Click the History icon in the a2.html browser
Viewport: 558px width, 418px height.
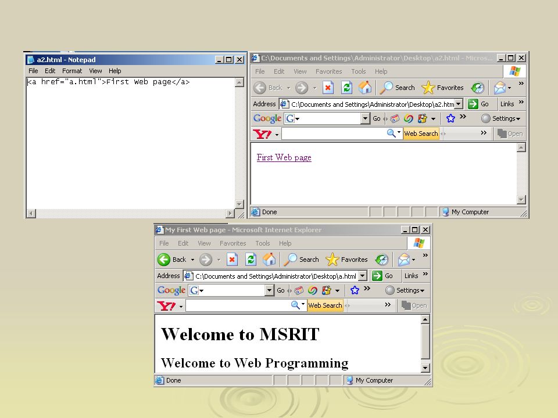click(x=478, y=88)
